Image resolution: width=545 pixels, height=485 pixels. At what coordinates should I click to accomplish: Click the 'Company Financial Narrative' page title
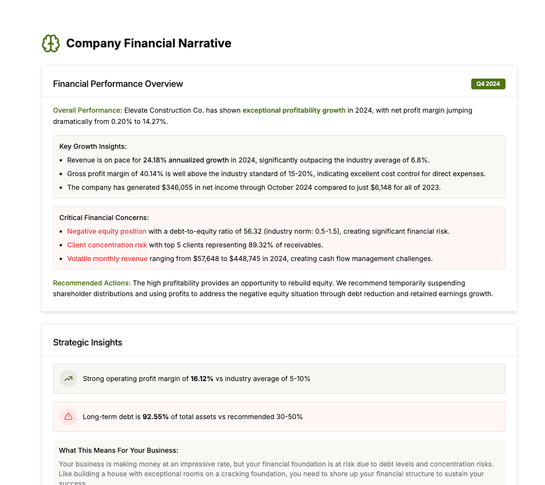click(149, 43)
